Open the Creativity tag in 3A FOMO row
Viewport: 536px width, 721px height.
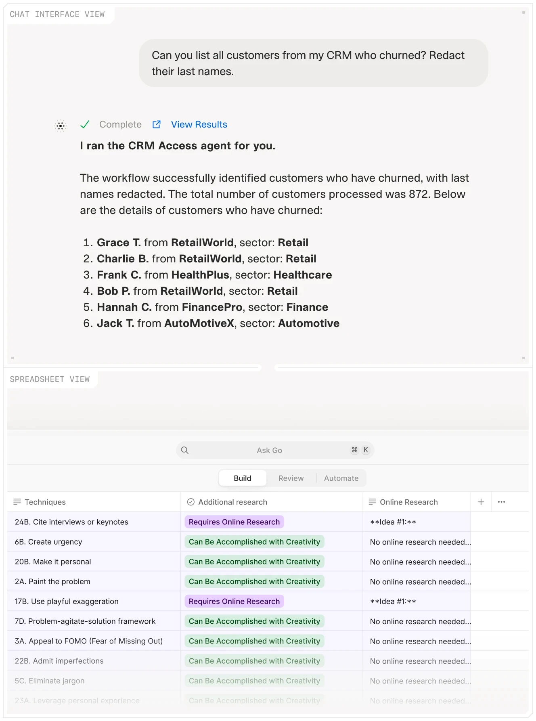(x=254, y=641)
